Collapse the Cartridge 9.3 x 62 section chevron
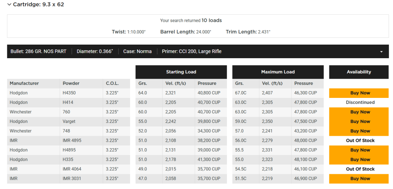The image size is (393, 189). (x=9, y=5)
